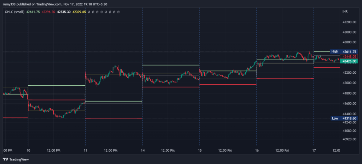Screen dimensions: 362x164
Task: Click the red 42448.05 price tag
Action: tap(350, 56)
